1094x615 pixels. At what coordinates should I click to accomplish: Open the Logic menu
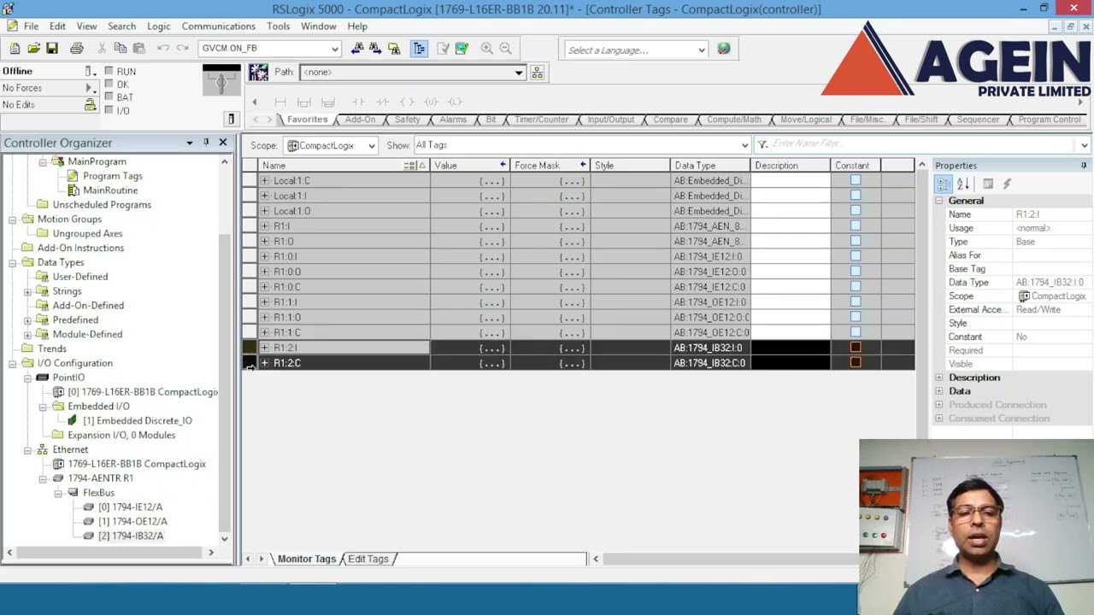(158, 26)
